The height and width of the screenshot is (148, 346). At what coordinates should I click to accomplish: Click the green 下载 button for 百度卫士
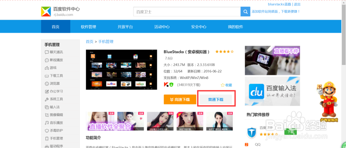coord(291,132)
